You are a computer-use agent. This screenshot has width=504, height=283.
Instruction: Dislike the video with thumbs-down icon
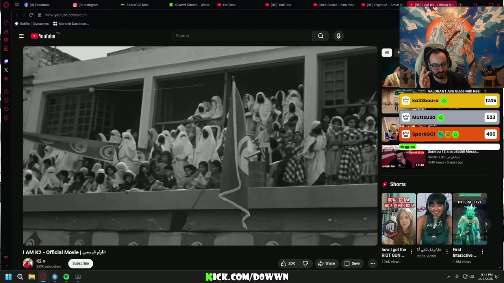click(305, 263)
